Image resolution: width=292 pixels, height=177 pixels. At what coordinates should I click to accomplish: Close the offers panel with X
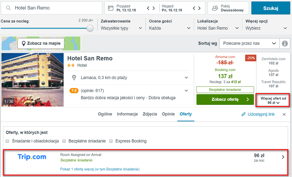tap(284, 114)
